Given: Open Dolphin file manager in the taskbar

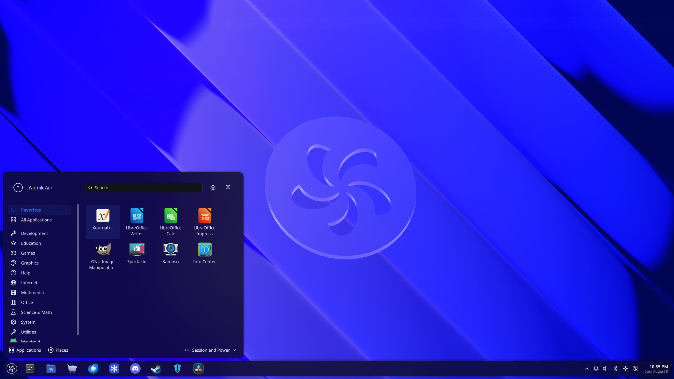Looking at the screenshot, I should 51,368.
